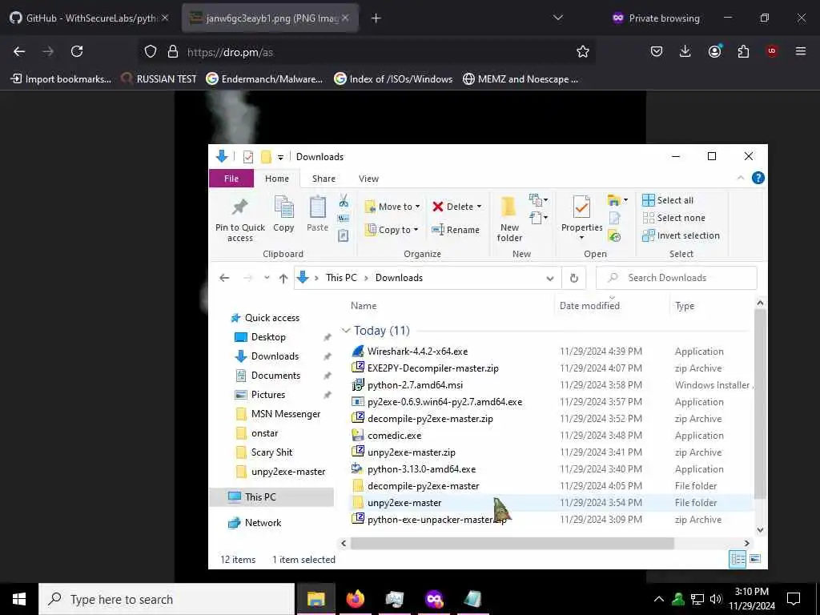Viewport: 820px width, 615px height.
Task: Click the Windows taskbar search box
Action: [x=167, y=599]
